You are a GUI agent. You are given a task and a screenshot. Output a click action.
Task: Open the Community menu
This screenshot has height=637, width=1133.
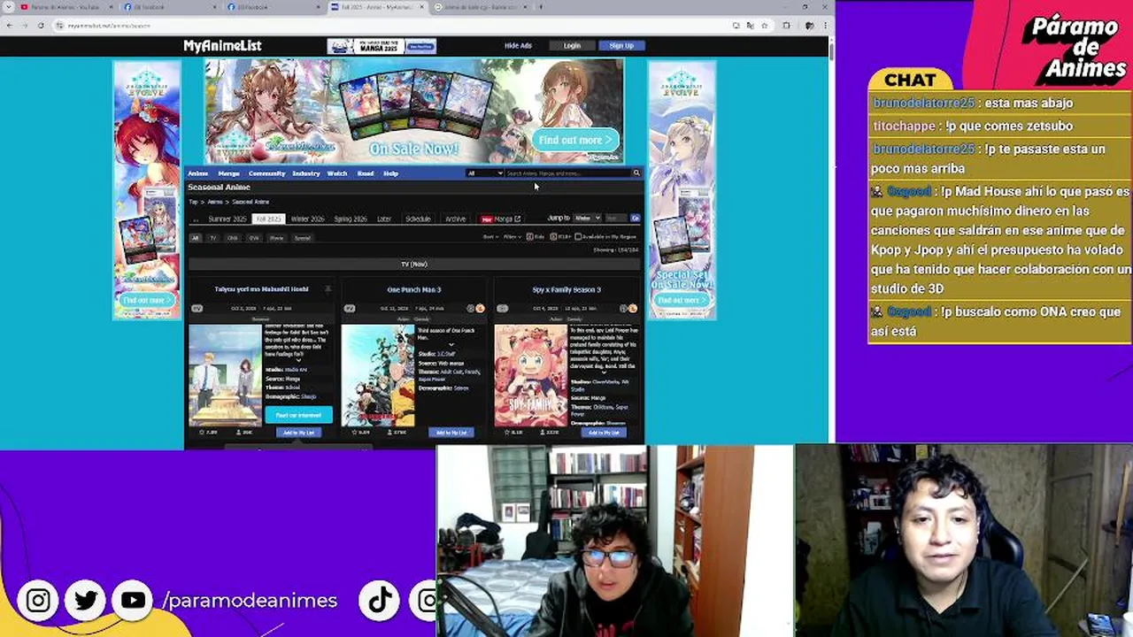coord(266,173)
